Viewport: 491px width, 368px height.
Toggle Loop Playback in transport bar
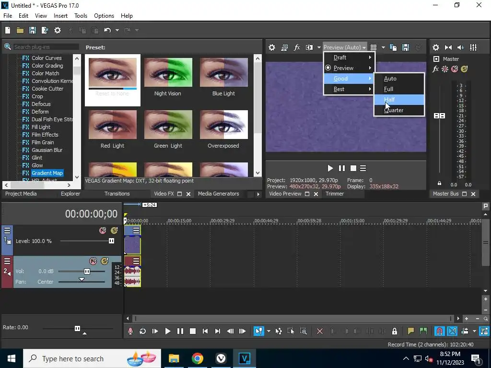[x=142, y=331]
